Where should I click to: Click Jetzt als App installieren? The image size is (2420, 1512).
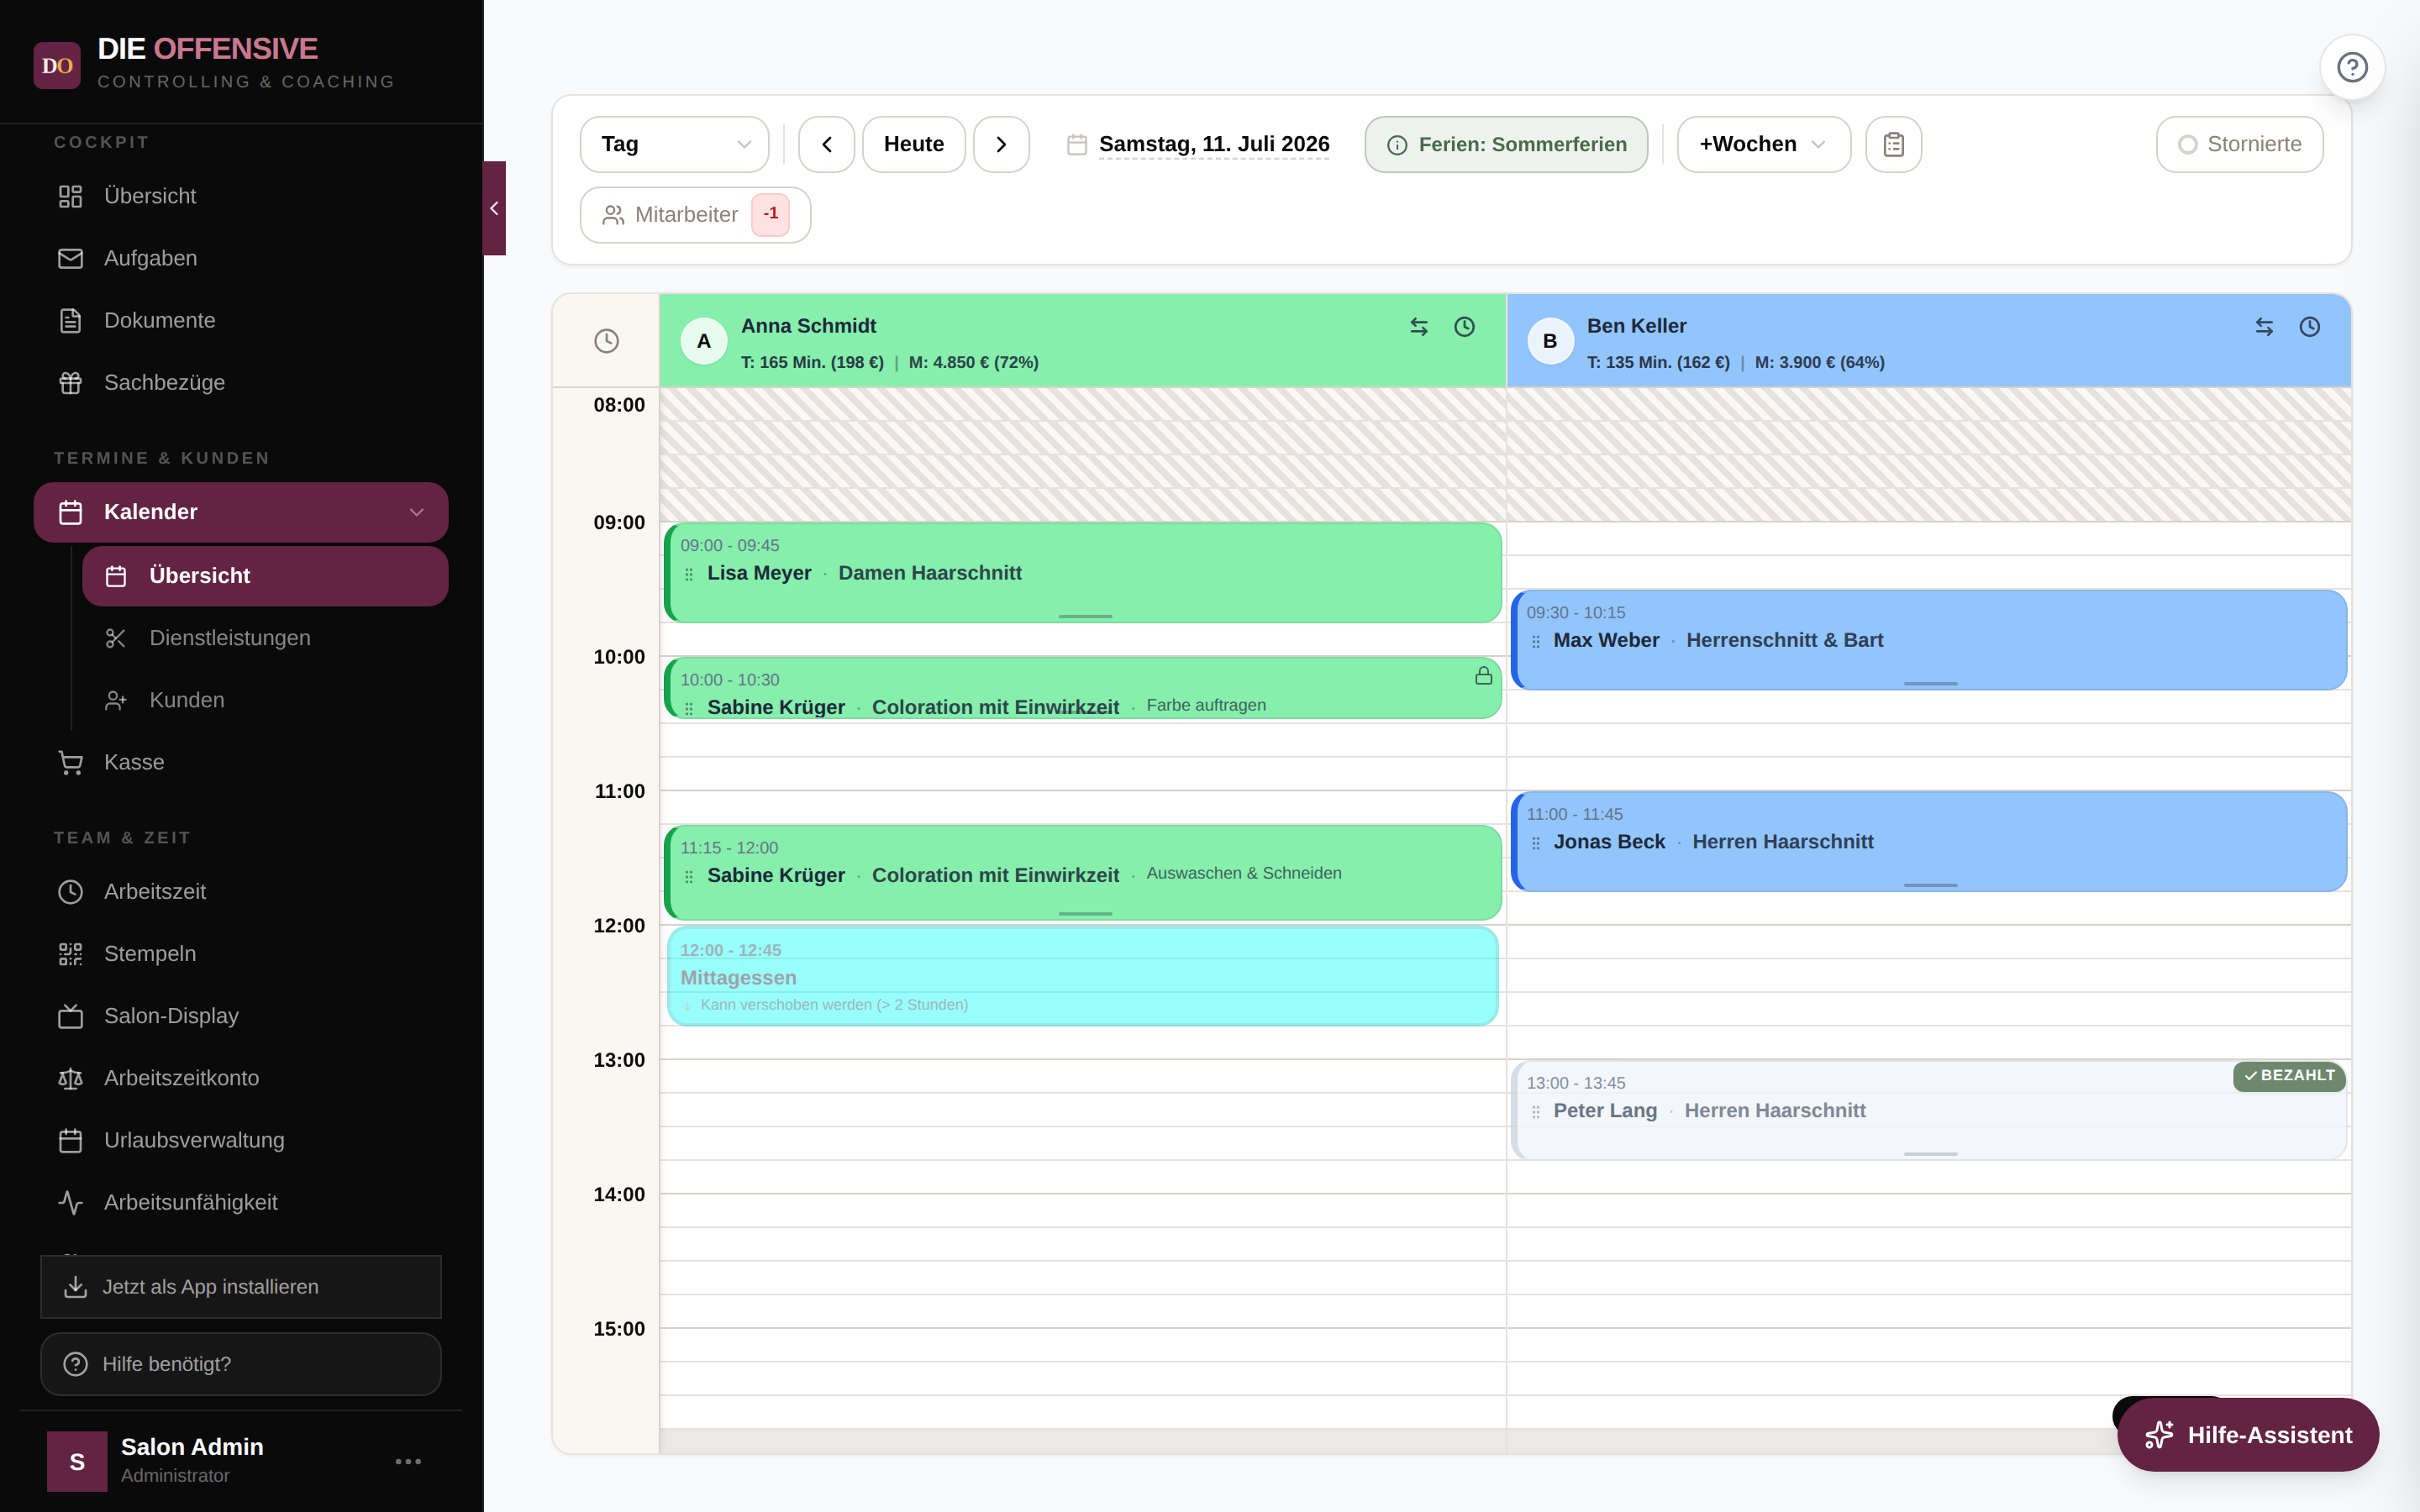(241, 1286)
